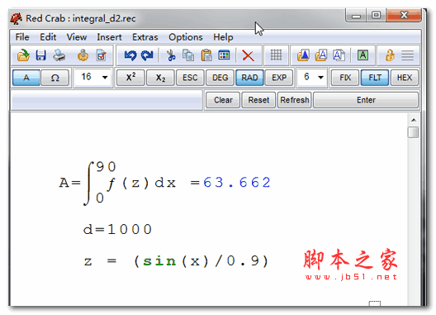Click the stamp icon in toolbar
Viewport: 436px width, 315px height.
pyautogui.click(x=83, y=55)
